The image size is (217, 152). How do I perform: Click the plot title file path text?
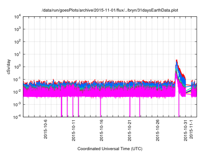point(110,10)
